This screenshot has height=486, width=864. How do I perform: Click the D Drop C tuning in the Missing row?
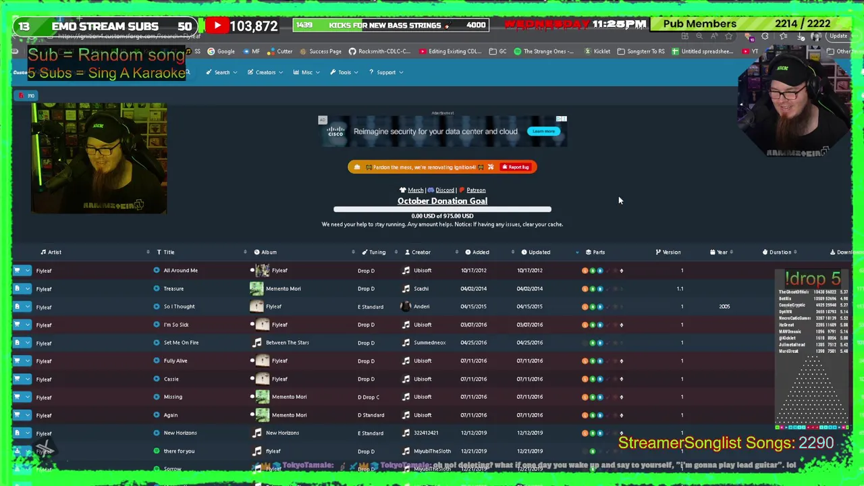(369, 397)
